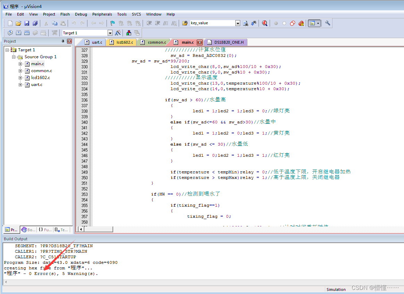Open the Debug menu
Viewport: 404px width, 294px height.
click(x=81, y=14)
